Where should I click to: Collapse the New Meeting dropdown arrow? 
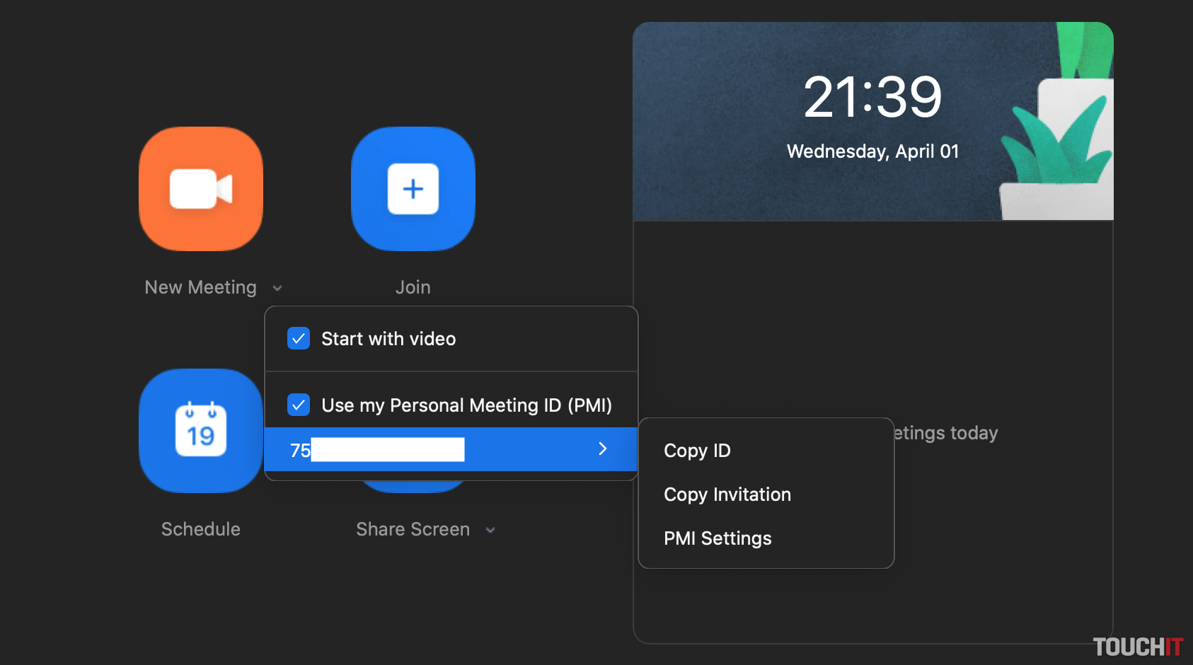coord(277,288)
